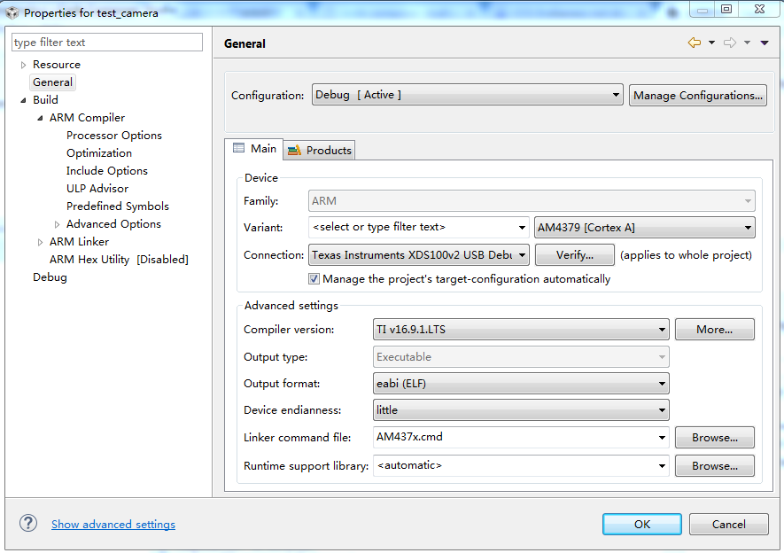Select Advanced Options tree item

point(113,224)
